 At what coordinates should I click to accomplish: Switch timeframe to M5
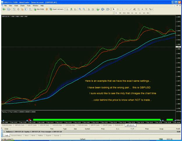pyautogui.click(x=120, y=13)
